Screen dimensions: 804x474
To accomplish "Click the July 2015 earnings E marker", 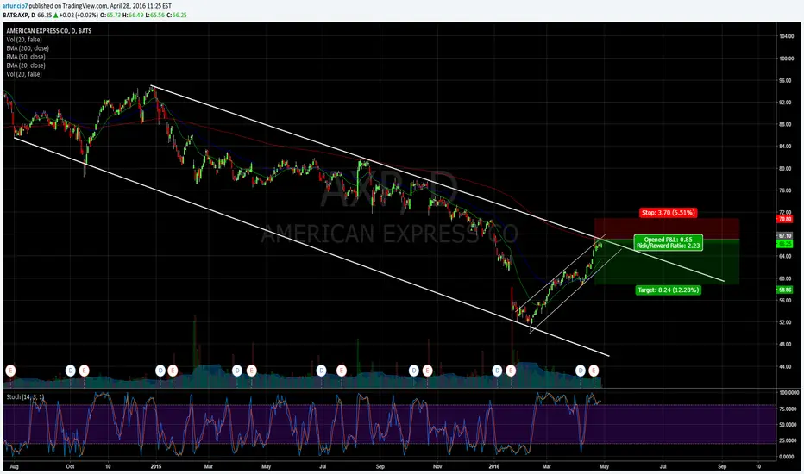I will 342,370.
